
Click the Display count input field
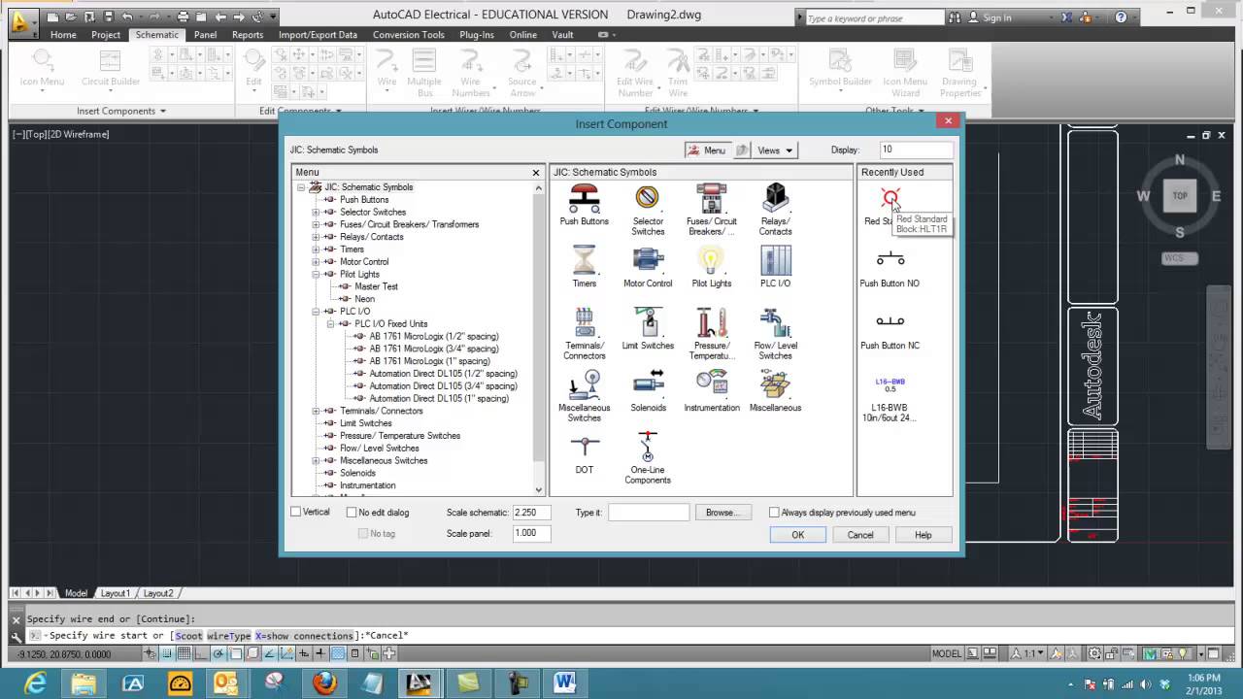point(916,150)
